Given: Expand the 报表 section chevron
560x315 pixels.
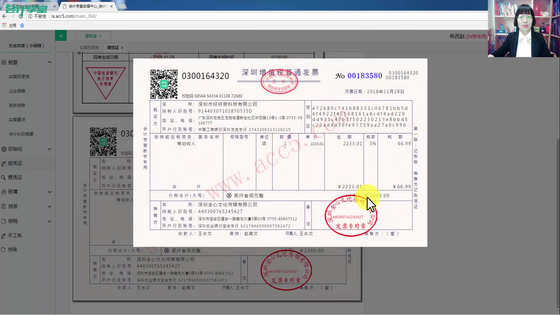Looking at the screenshot, I should point(50,206).
